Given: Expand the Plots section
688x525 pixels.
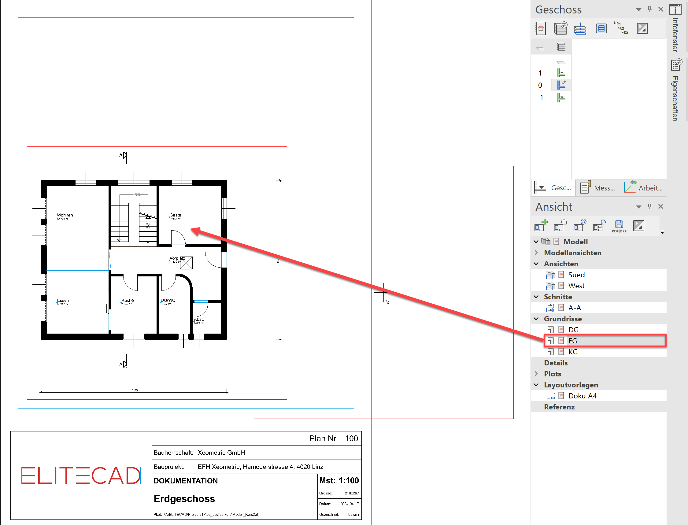Looking at the screenshot, I should [x=536, y=374].
